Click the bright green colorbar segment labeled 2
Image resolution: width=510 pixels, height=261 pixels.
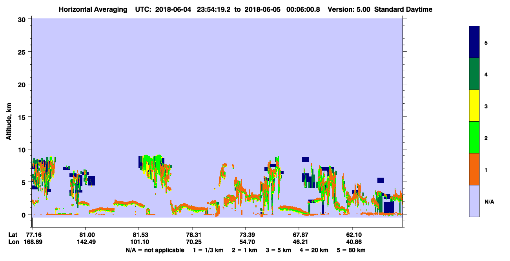(x=474, y=137)
